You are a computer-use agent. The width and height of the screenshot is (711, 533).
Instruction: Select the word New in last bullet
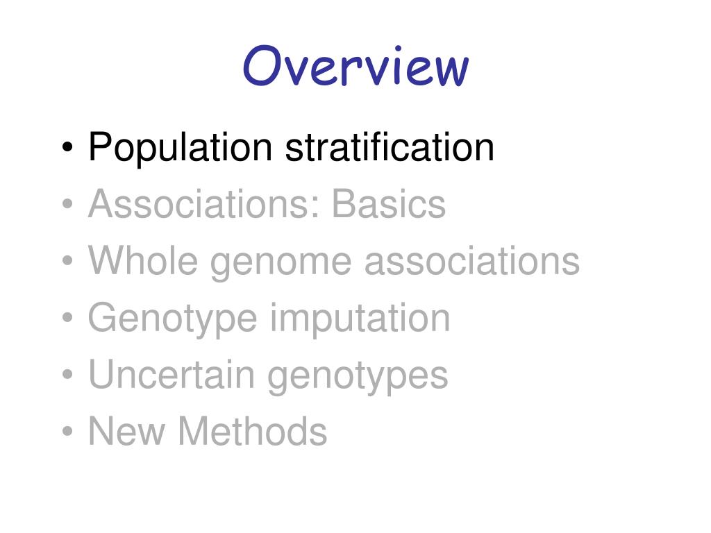[126, 431]
